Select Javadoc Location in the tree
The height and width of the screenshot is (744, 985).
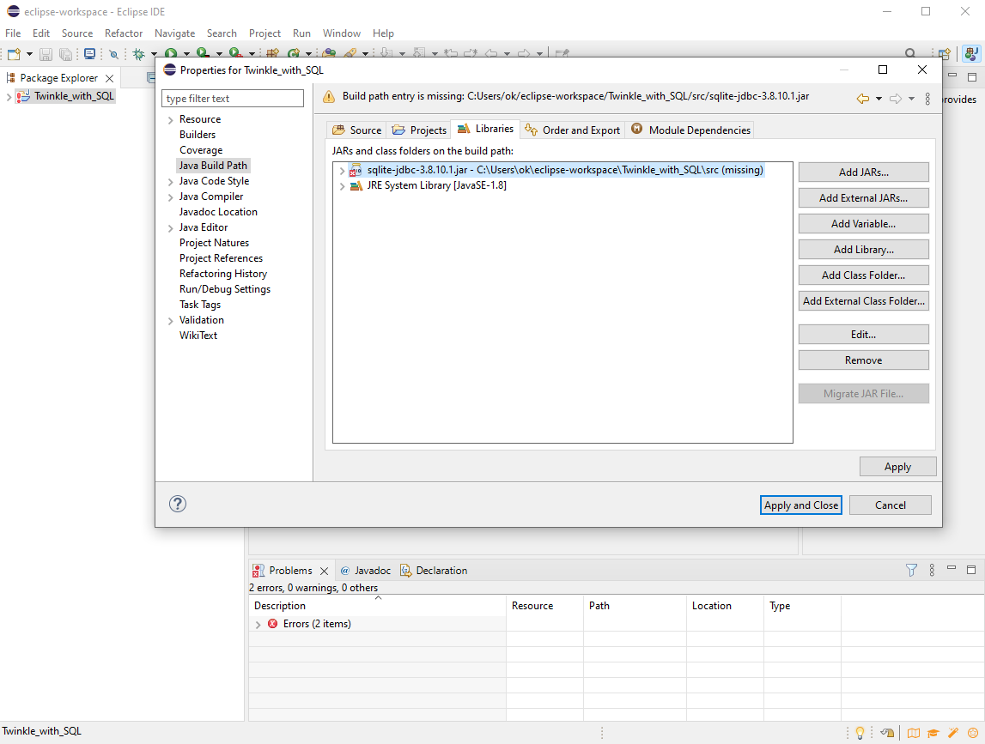(218, 212)
